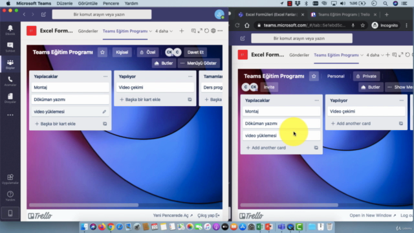The image size is (414, 233).
Task: Click Özel privacy button on left board
Action: (147, 52)
